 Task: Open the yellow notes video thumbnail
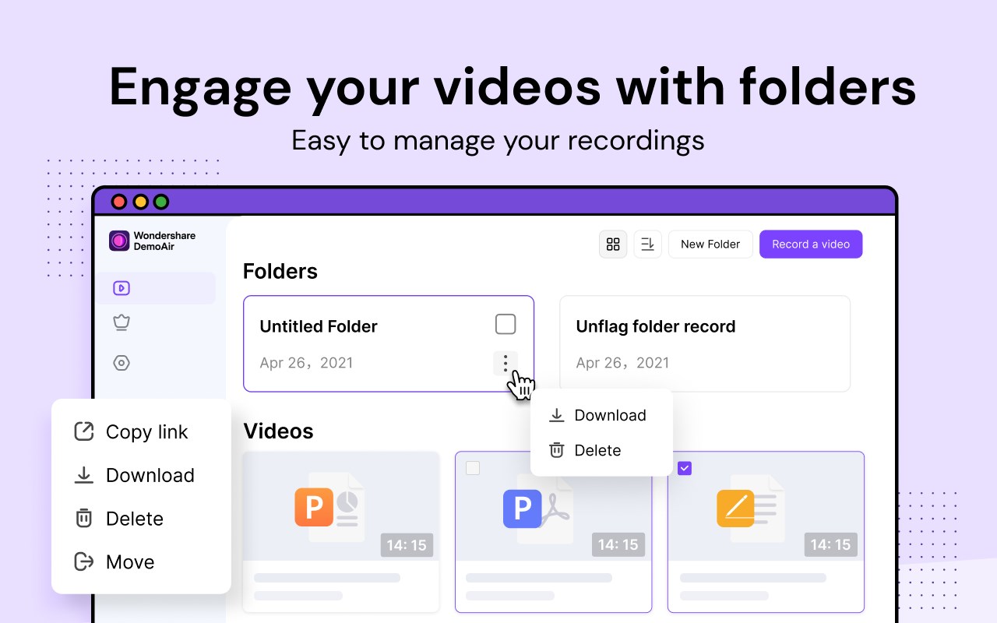[x=766, y=506]
